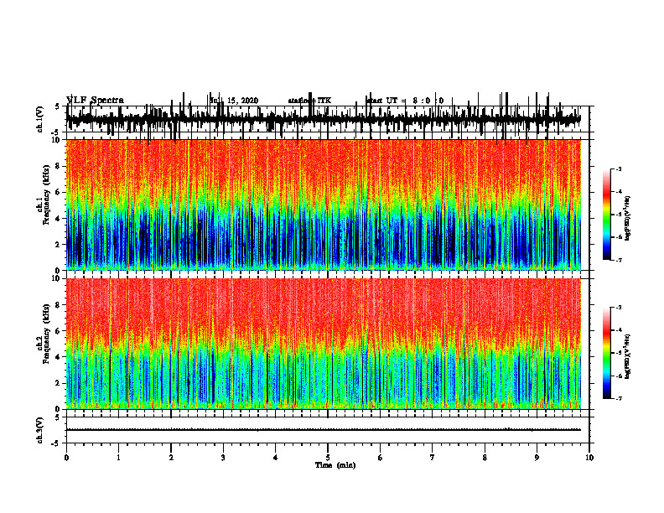Click the "UT = 8 : 0 : 0" start time text
Image resolution: width=664 pixels, height=513 pixels.
(415, 101)
